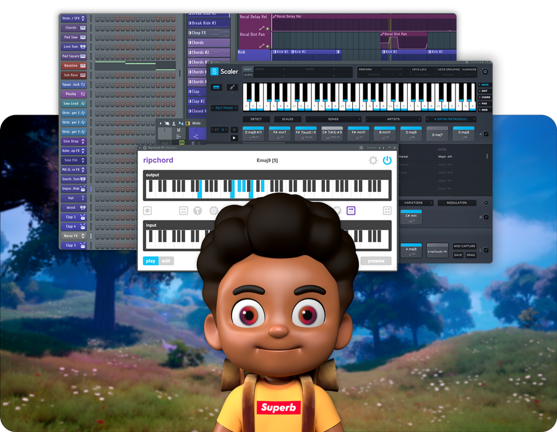Click the grid icon right of ripchord toolbar

[387, 210]
